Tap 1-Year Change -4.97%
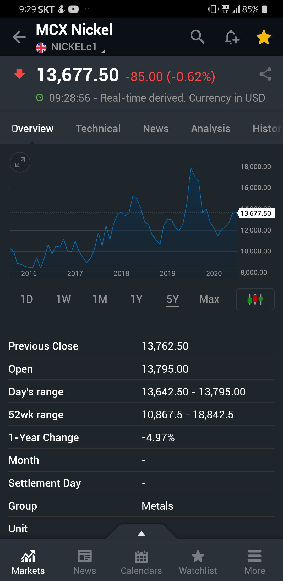The height and width of the screenshot is (581, 283). tap(158, 437)
